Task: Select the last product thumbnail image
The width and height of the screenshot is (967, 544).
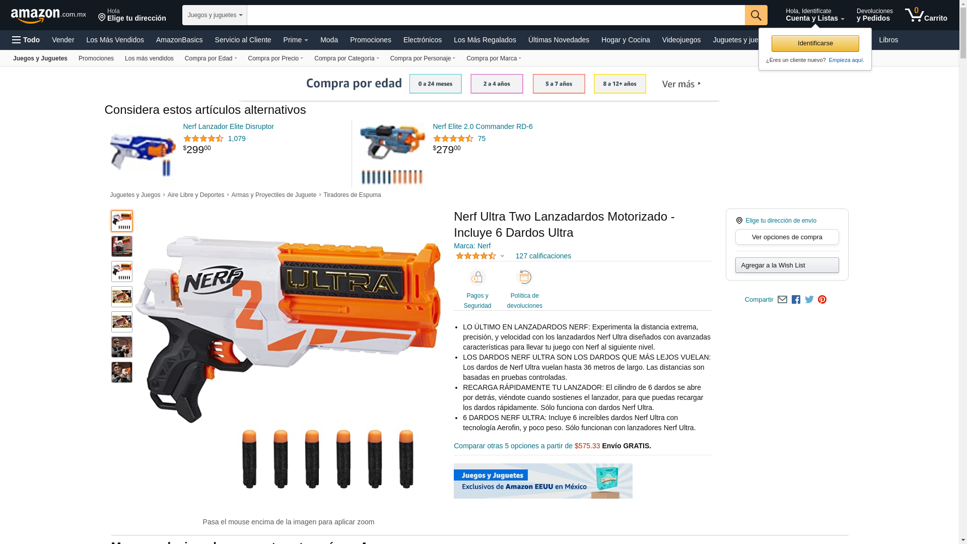Action: coord(122,372)
